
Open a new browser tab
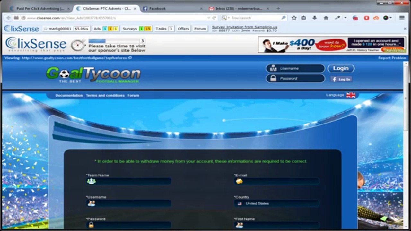coord(278,9)
